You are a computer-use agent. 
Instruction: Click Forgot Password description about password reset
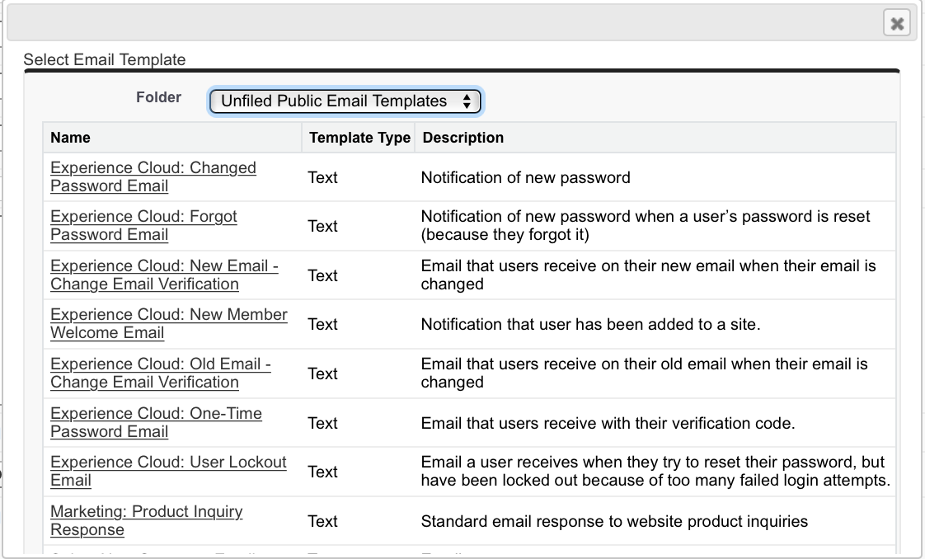point(646,225)
